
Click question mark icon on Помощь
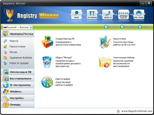tap(6, 105)
